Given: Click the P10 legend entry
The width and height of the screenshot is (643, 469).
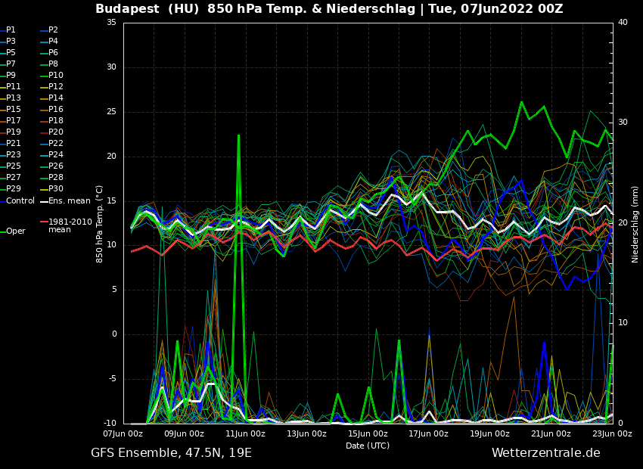Looking at the screenshot, I should [56, 76].
